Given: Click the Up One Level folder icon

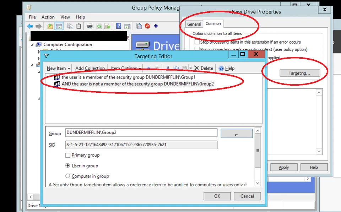Looking at the screenshot, I should point(50,26).
